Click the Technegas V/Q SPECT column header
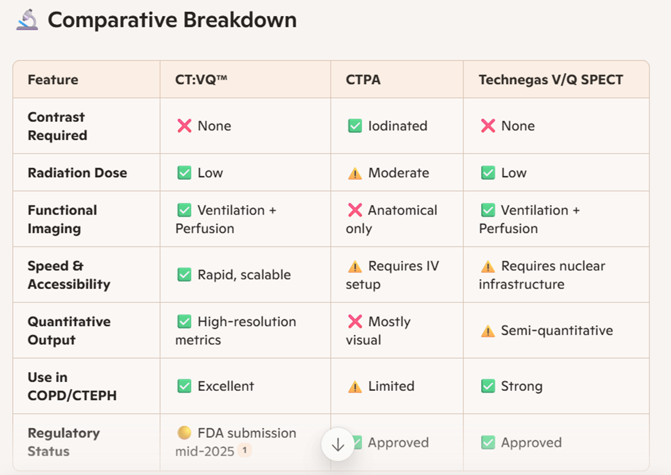Viewport: 671px width, 475px height. click(550, 80)
